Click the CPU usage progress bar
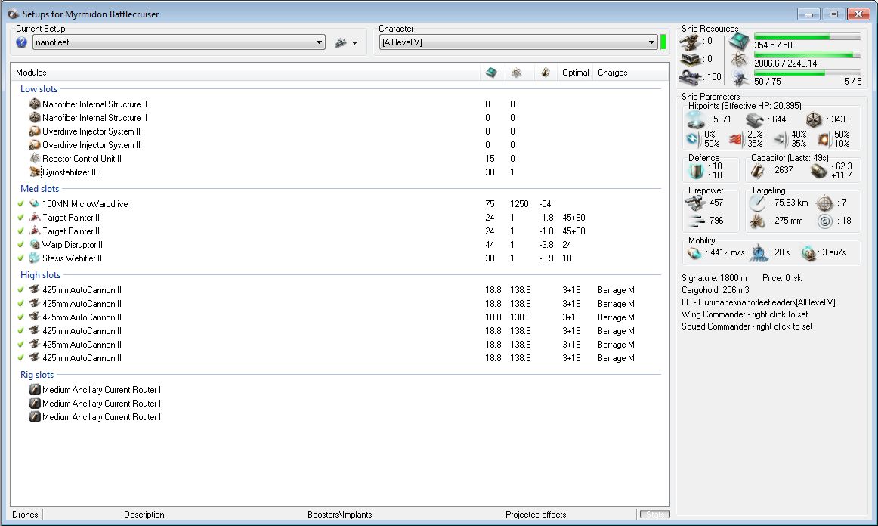The width and height of the screenshot is (878, 526). click(807, 36)
